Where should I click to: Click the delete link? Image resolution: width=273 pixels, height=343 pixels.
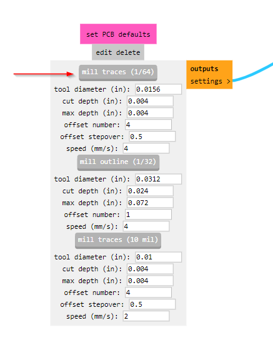pyautogui.click(x=128, y=52)
